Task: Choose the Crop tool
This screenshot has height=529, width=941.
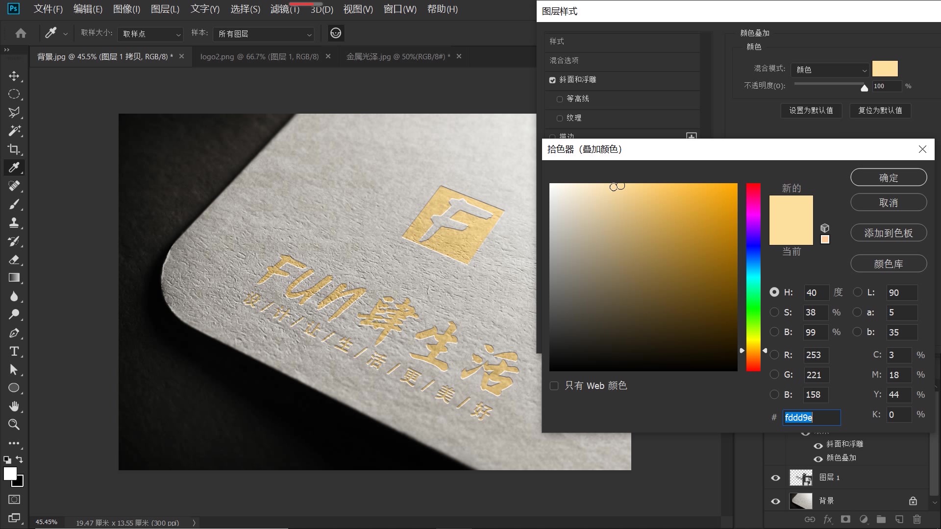Action: (14, 149)
